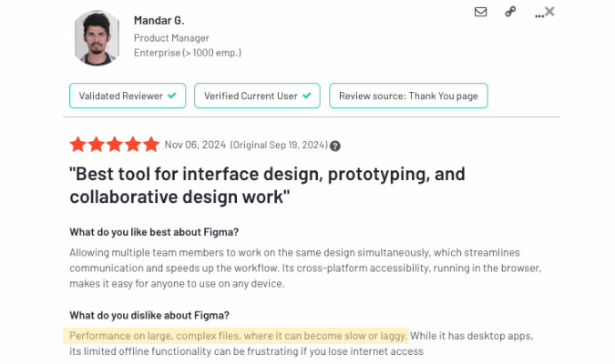Click the first orange rating star
The width and height of the screenshot is (615, 364).
(x=78, y=145)
